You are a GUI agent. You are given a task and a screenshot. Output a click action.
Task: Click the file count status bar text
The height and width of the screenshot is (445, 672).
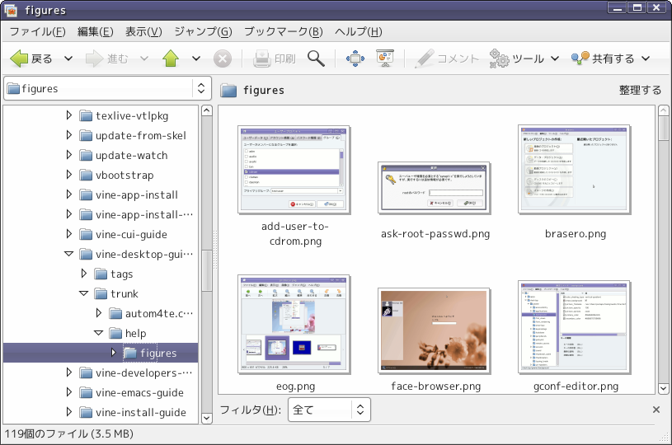click(x=68, y=433)
